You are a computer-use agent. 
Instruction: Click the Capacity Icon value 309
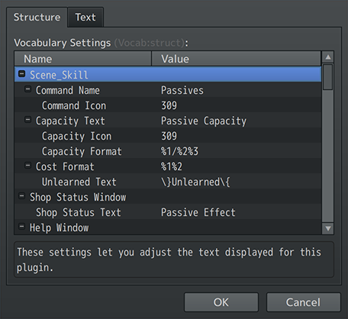tap(169, 136)
